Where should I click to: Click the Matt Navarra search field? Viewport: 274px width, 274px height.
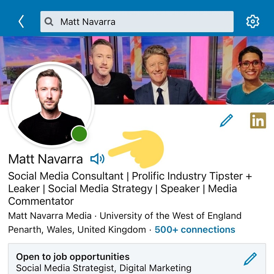[x=144, y=22]
